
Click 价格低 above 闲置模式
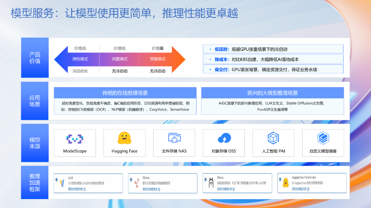120,49
